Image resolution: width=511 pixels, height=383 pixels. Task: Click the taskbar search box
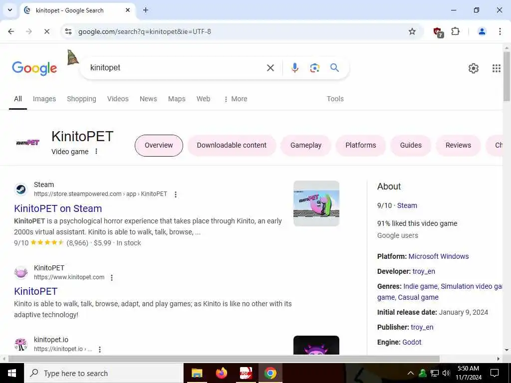point(104,373)
